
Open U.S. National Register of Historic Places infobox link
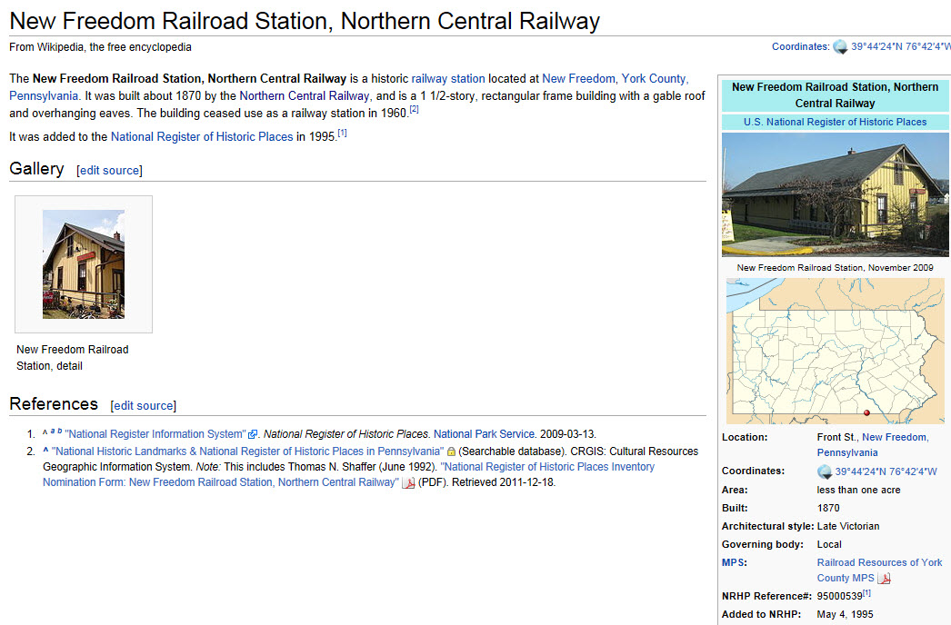coord(835,122)
